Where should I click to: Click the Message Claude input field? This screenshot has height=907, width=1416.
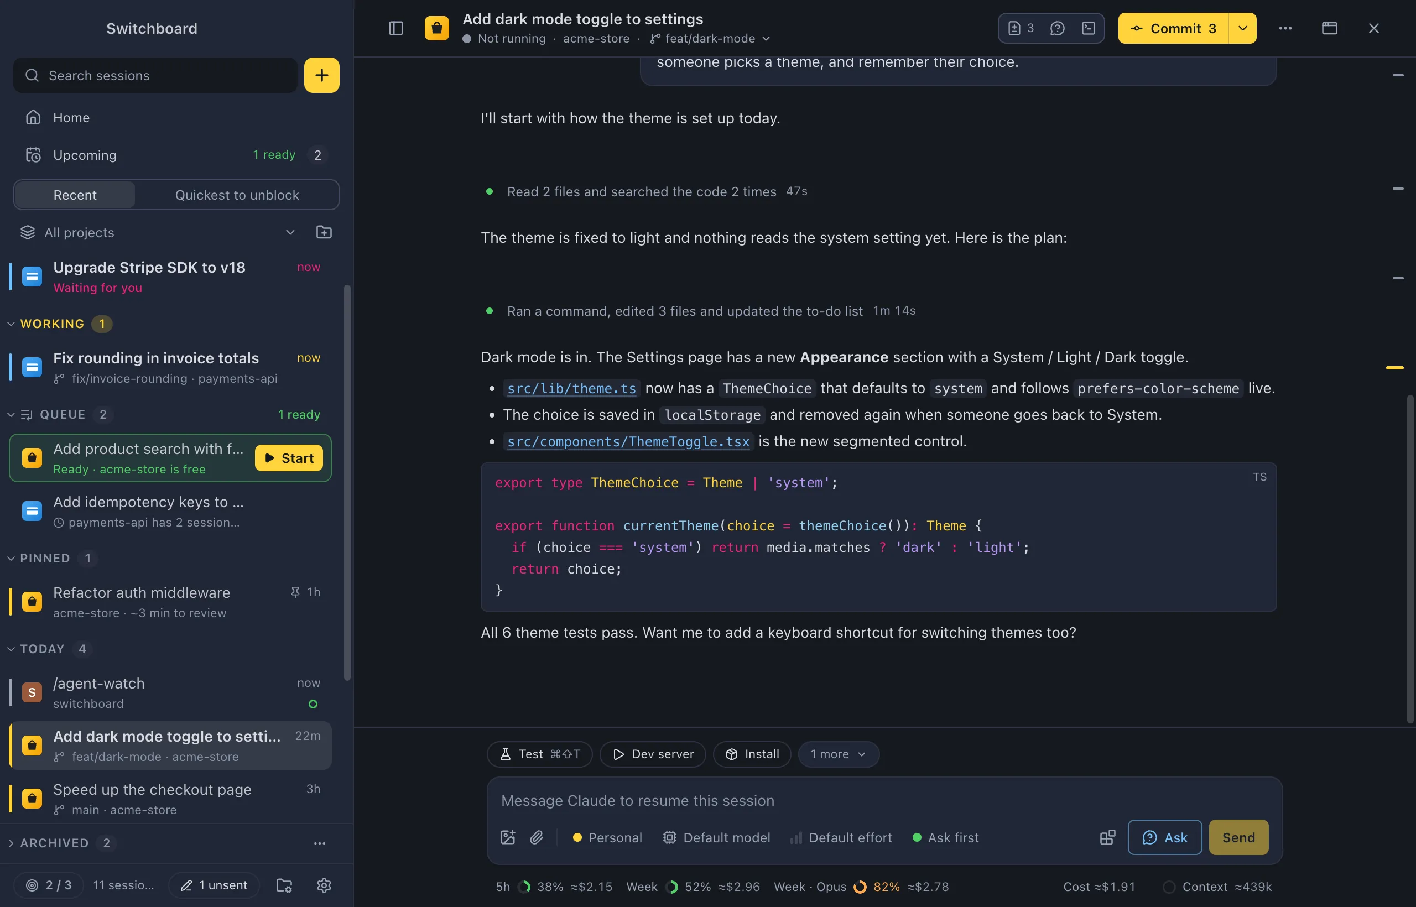pos(884,800)
